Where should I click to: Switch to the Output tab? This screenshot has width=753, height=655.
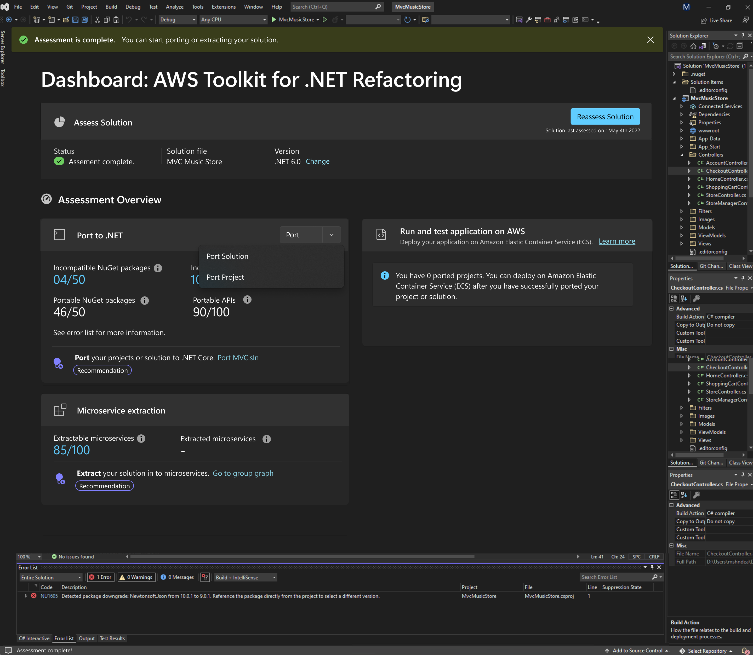click(x=87, y=638)
